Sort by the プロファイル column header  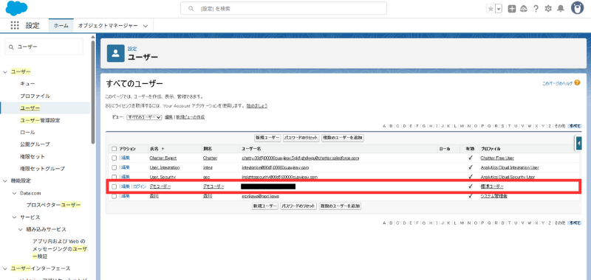[x=491, y=149]
